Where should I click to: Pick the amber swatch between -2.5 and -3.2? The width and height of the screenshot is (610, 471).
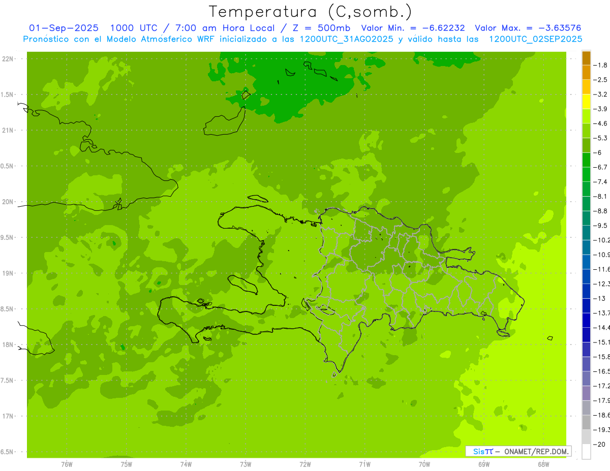(586, 87)
